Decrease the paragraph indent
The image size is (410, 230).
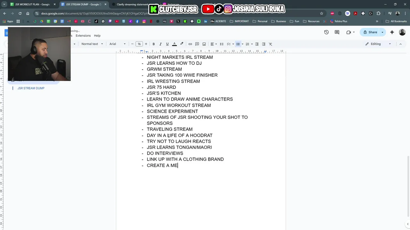pos(257,44)
